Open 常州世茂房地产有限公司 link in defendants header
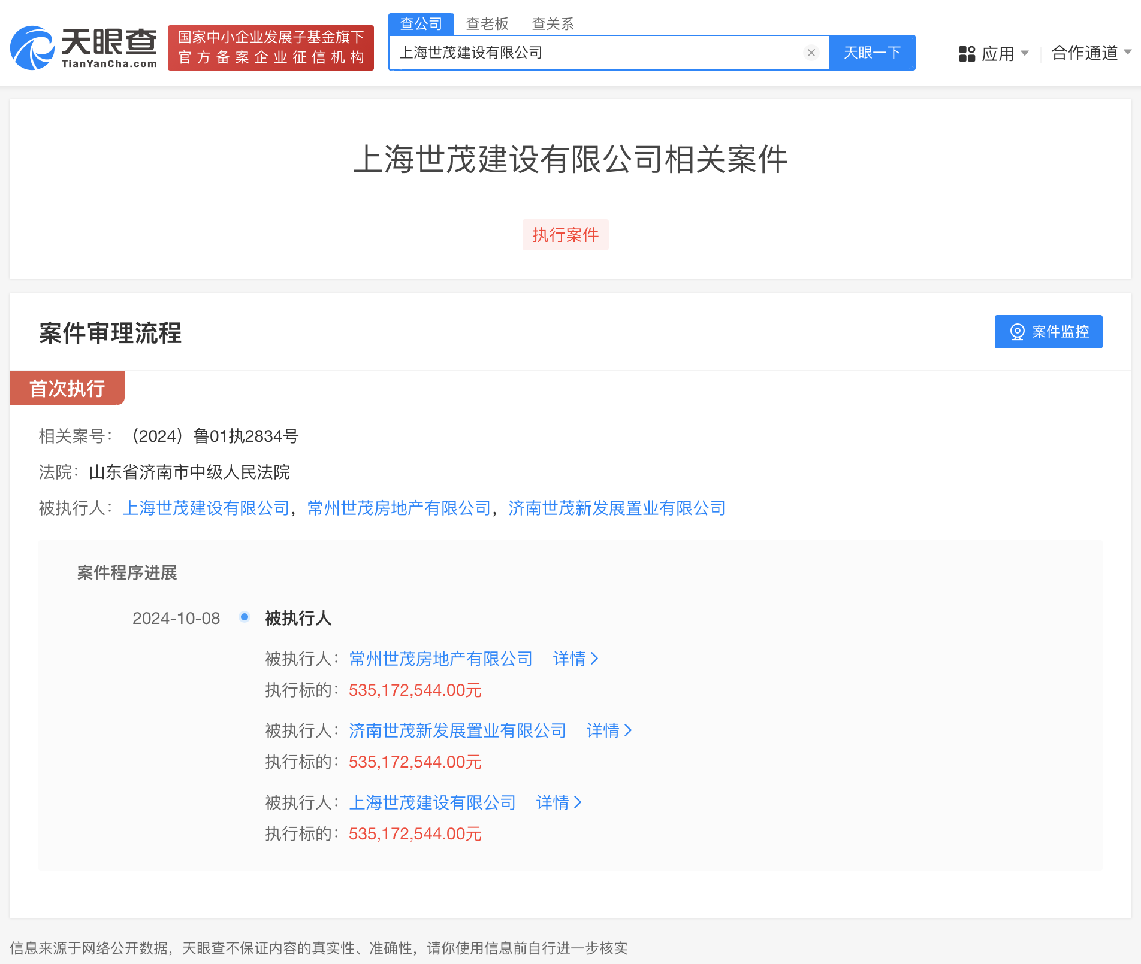1141x964 pixels. tap(399, 508)
